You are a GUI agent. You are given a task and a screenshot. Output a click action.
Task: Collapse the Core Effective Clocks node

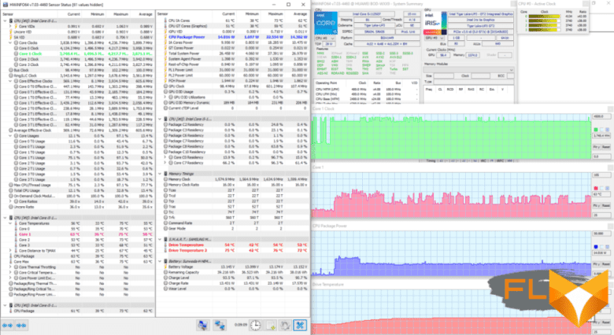(x=10, y=81)
